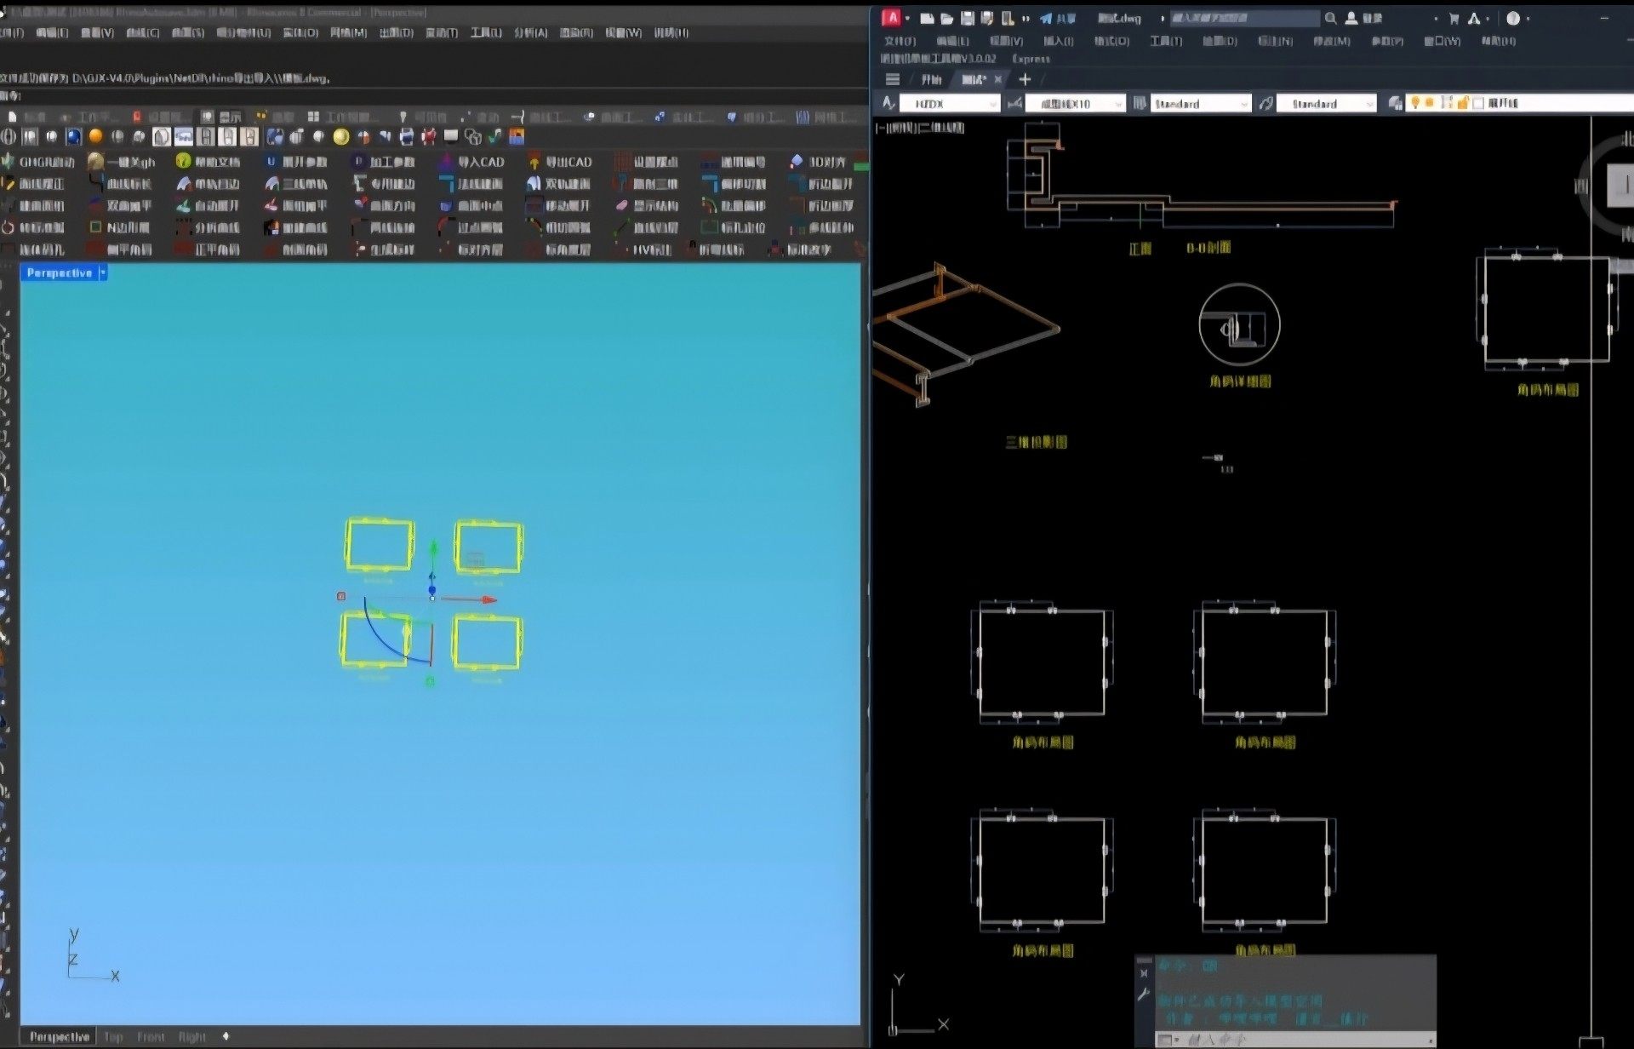The height and width of the screenshot is (1049, 1634).
Task: Switch to the Top viewport tab
Action: [x=113, y=1036]
